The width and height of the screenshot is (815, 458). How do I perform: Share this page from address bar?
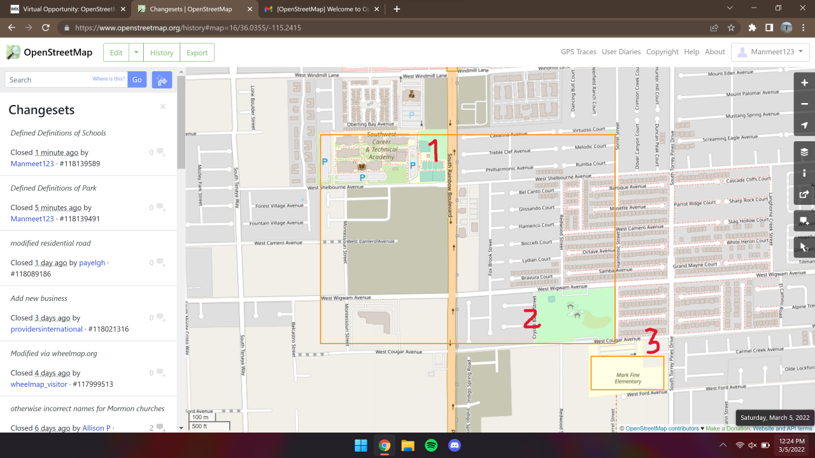(714, 28)
